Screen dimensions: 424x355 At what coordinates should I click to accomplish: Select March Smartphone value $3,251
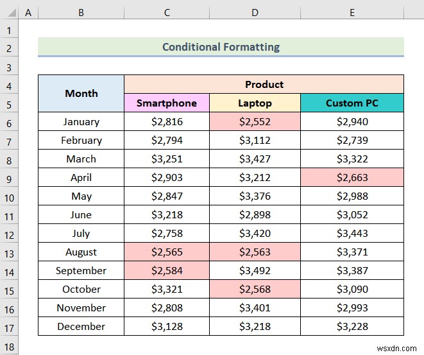point(167,159)
